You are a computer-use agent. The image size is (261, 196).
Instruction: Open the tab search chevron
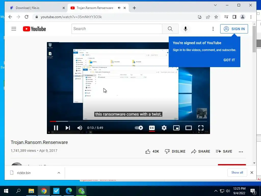pos(215,5)
